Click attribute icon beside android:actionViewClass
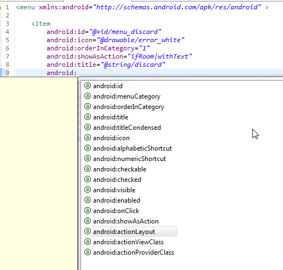The height and width of the screenshot is (270, 283). pos(88,242)
